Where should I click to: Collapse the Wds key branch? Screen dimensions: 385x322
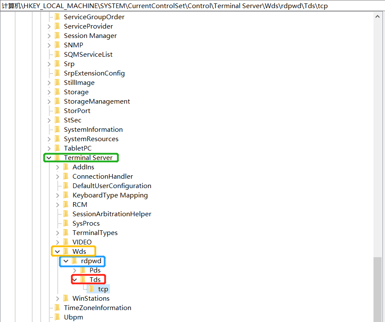(x=58, y=252)
